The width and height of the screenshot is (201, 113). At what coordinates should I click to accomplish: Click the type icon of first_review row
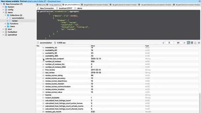pos(43,70)
